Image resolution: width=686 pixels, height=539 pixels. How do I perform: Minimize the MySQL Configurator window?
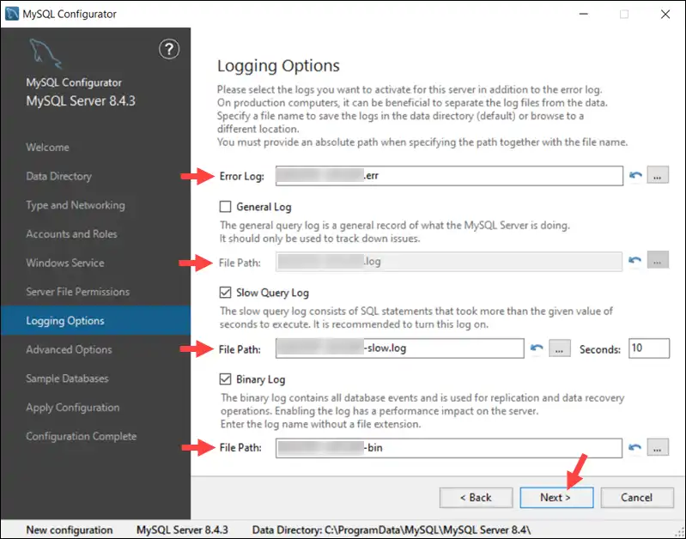pos(583,14)
